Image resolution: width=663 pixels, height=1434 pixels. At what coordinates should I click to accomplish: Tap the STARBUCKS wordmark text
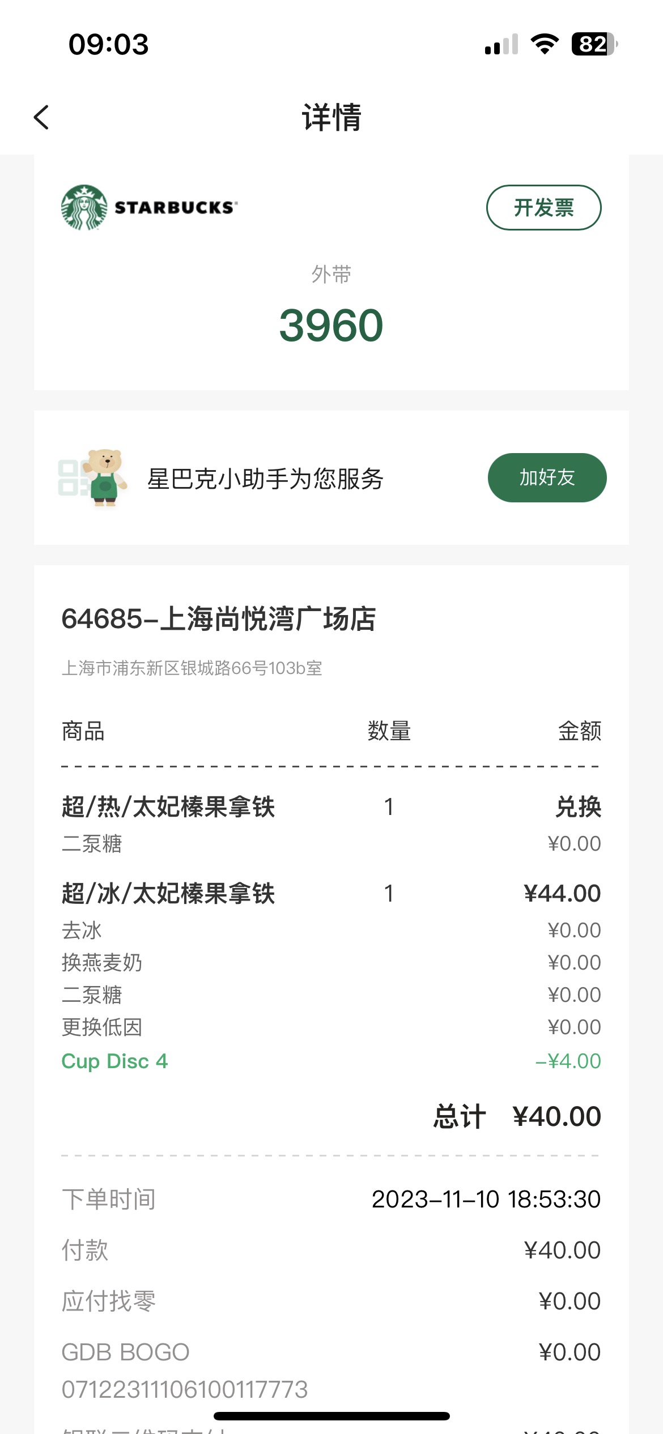click(x=176, y=208)
